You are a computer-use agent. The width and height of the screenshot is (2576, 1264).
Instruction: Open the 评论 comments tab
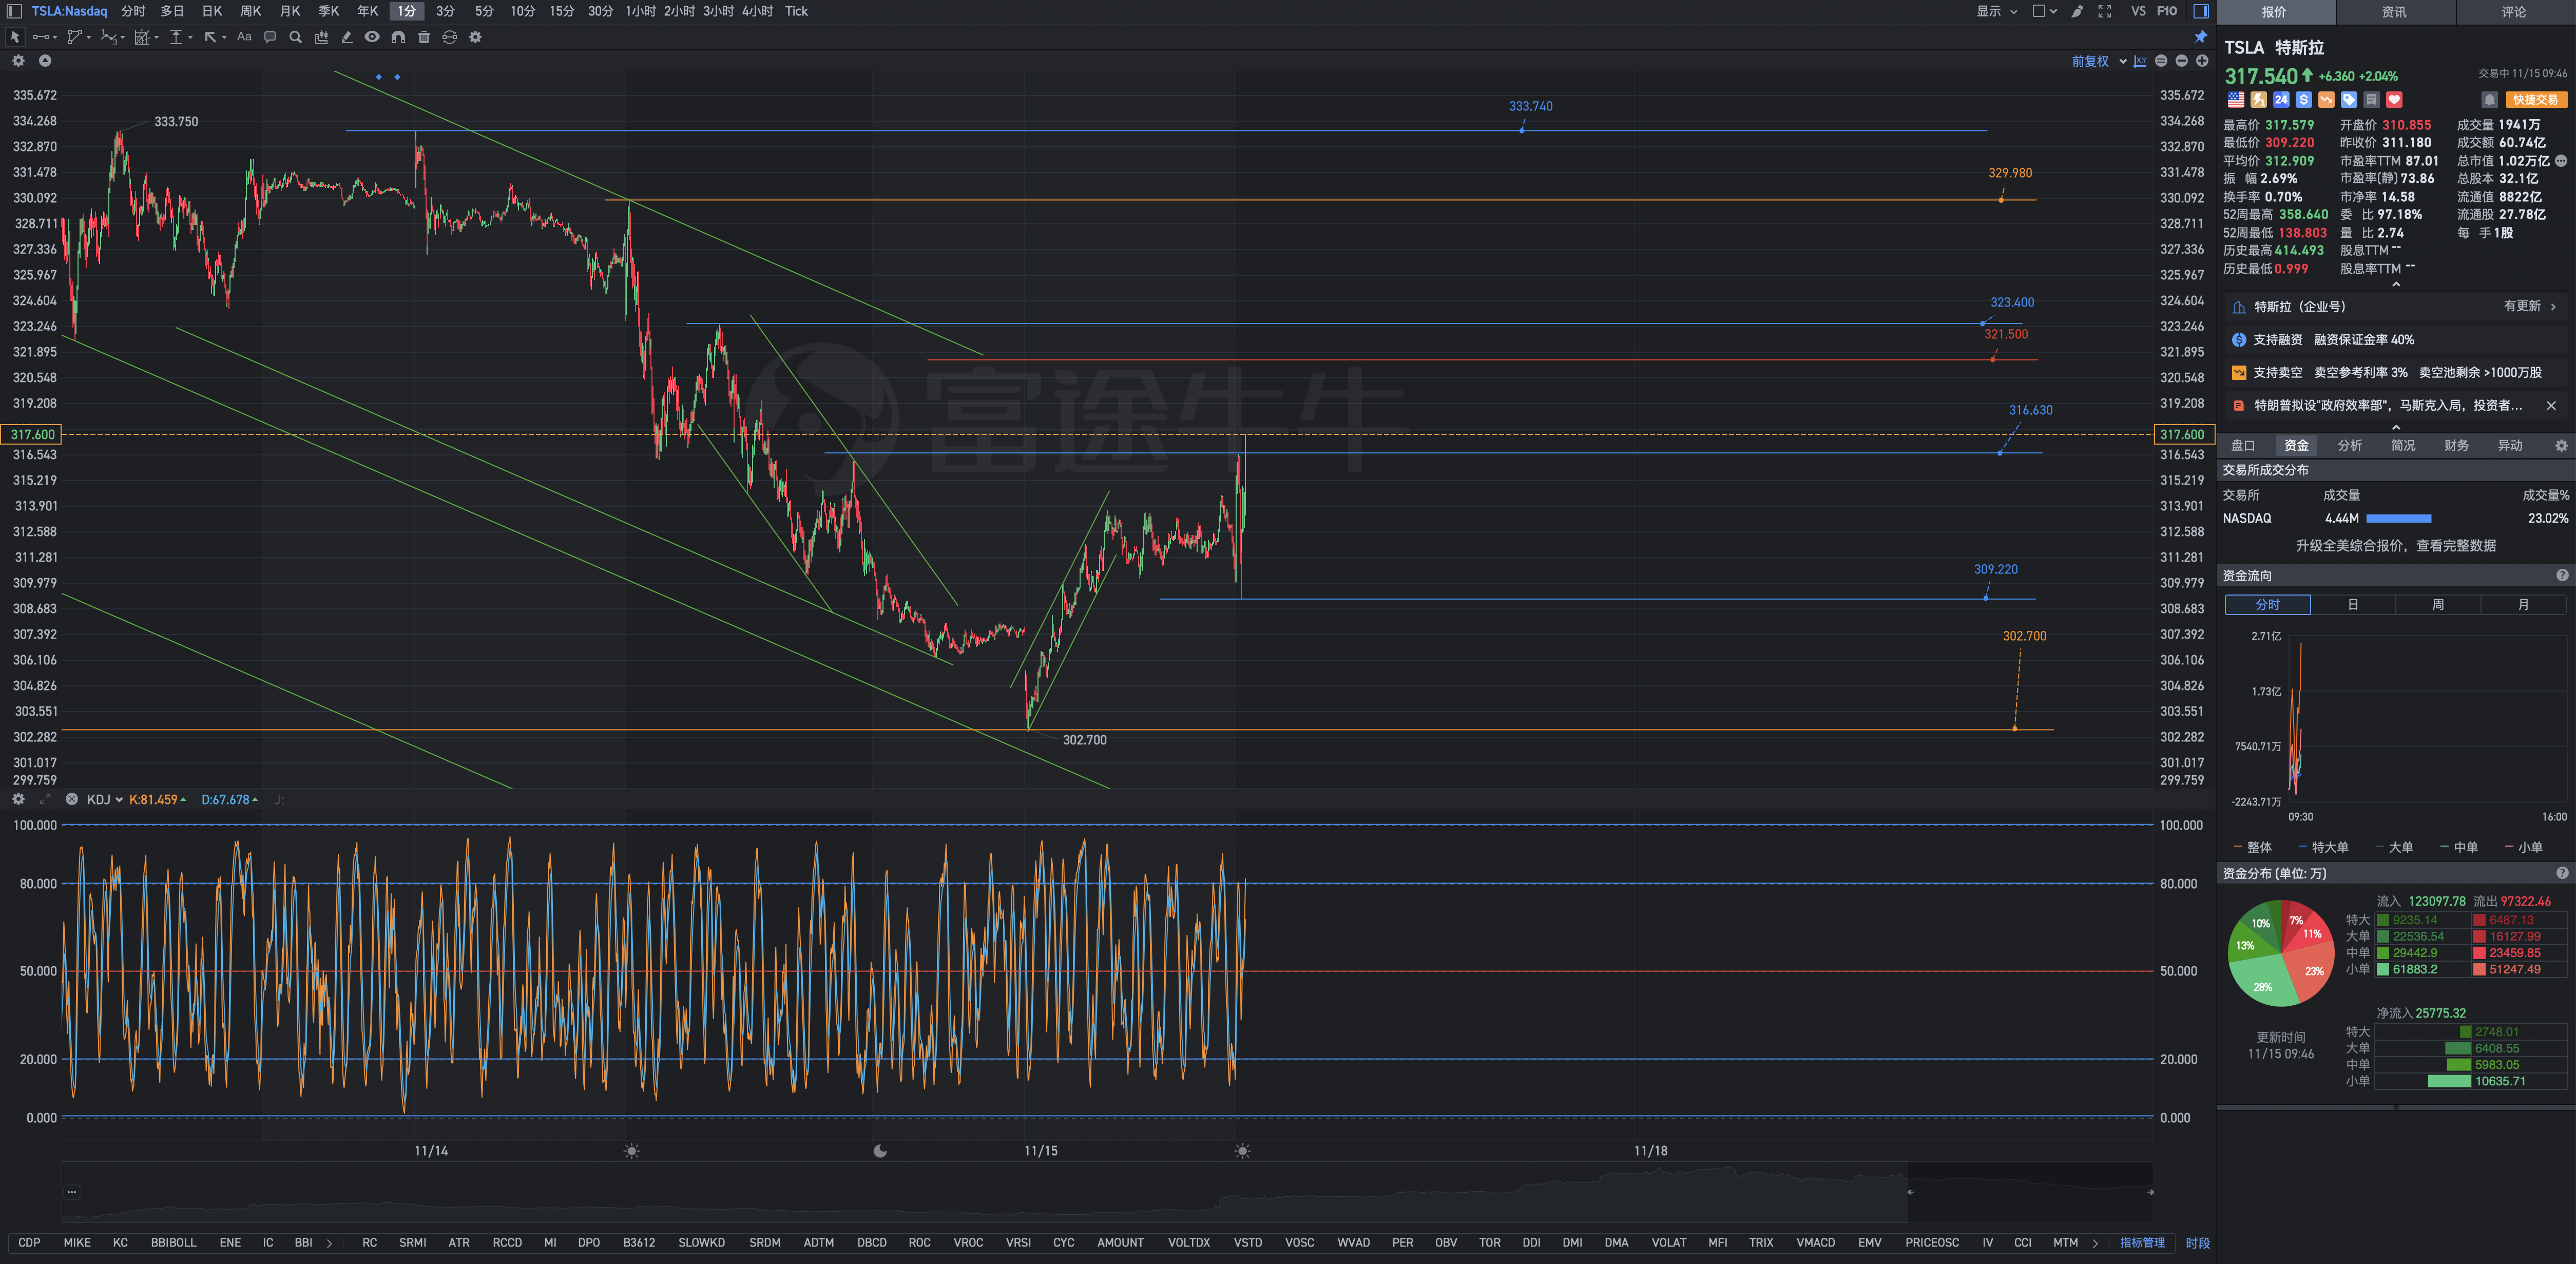tap(2514, 12)
